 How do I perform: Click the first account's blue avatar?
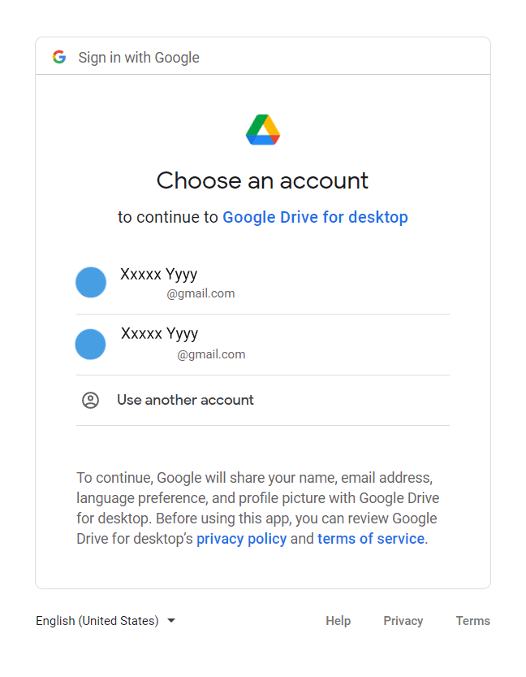click(x=91, y=282)
